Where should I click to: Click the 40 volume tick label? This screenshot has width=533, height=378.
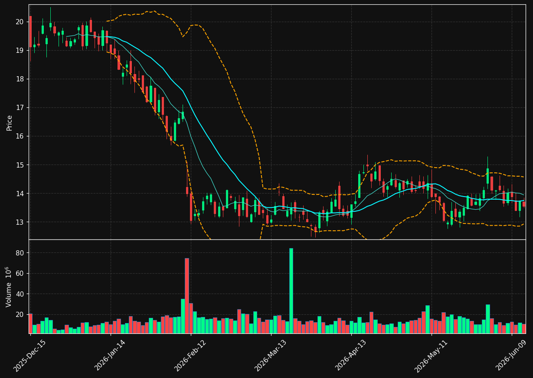[20, 294]
